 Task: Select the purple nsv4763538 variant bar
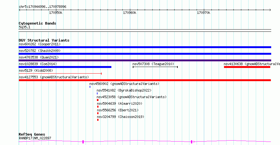(x=145, y=60)
